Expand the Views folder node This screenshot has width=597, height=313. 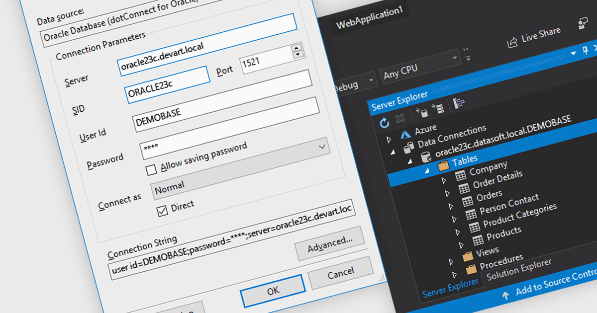tap(451, 261)
